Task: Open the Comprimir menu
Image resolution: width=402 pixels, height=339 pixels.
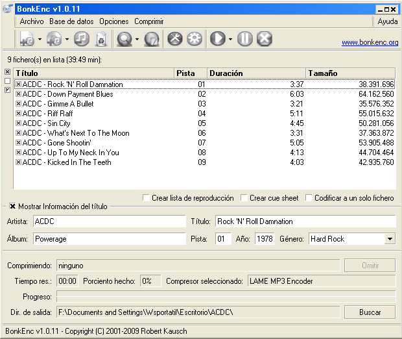Action: (x=149, y=21)
